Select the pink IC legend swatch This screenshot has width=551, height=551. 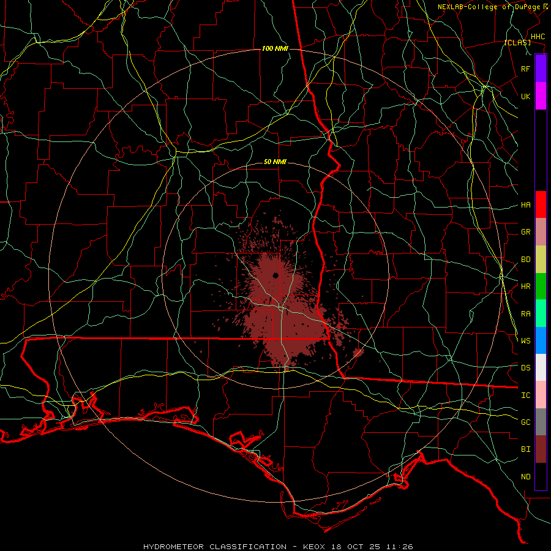point(541,395)
